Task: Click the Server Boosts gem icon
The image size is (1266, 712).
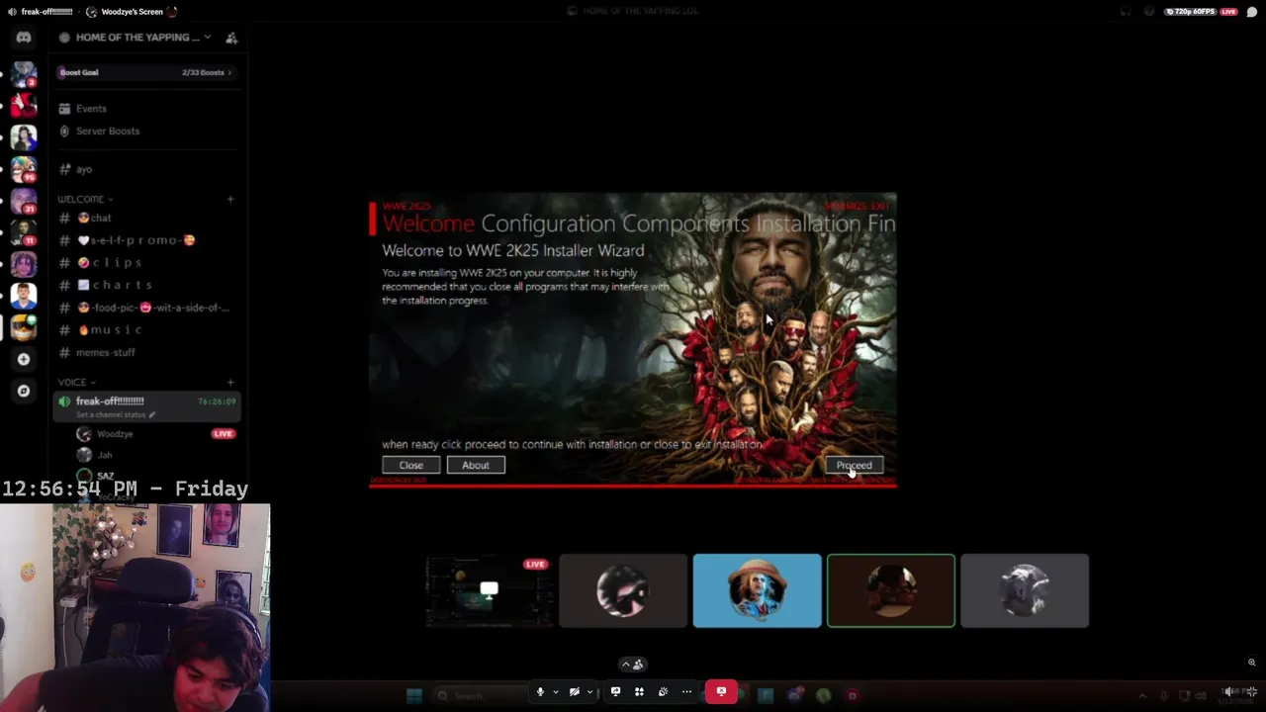Action: click(64, 131)
